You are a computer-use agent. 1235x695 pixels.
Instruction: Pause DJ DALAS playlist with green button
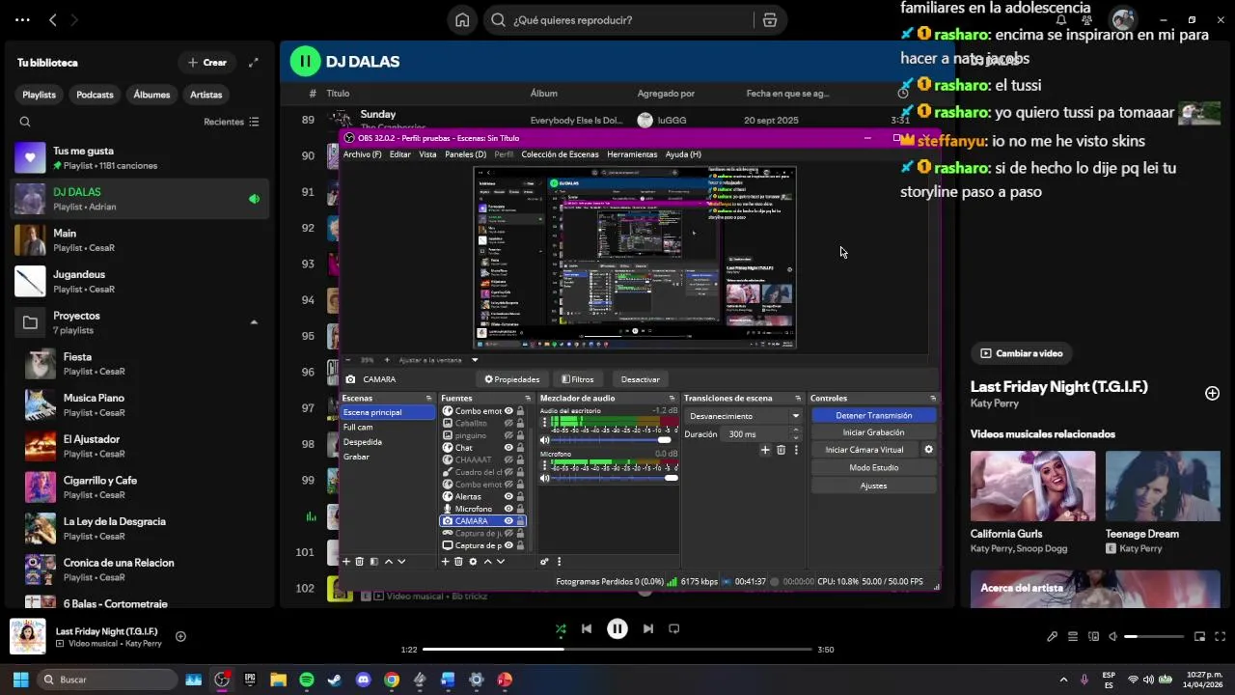pyautogui.click(x=305, y=61)
